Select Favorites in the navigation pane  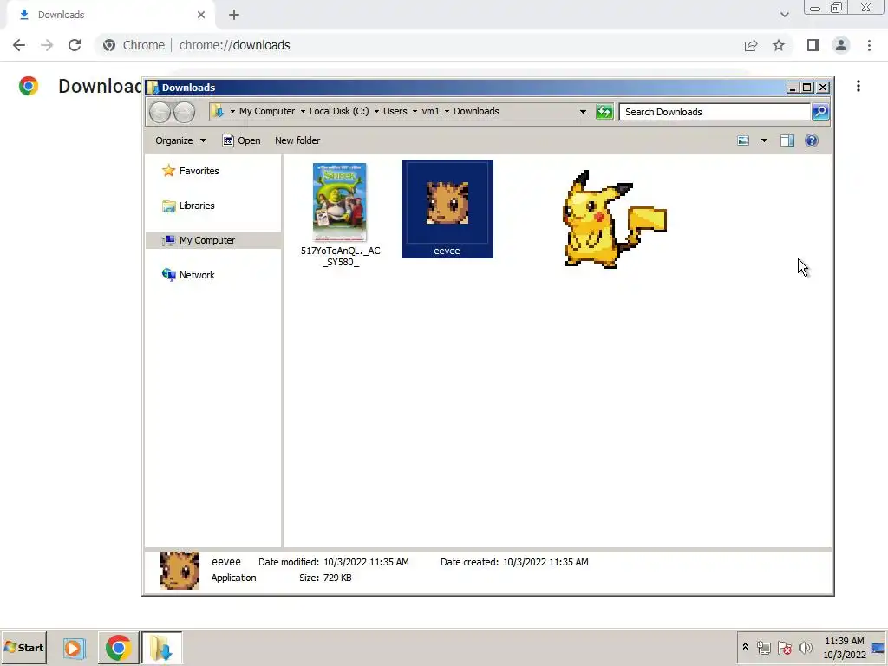tap(191, 171)
